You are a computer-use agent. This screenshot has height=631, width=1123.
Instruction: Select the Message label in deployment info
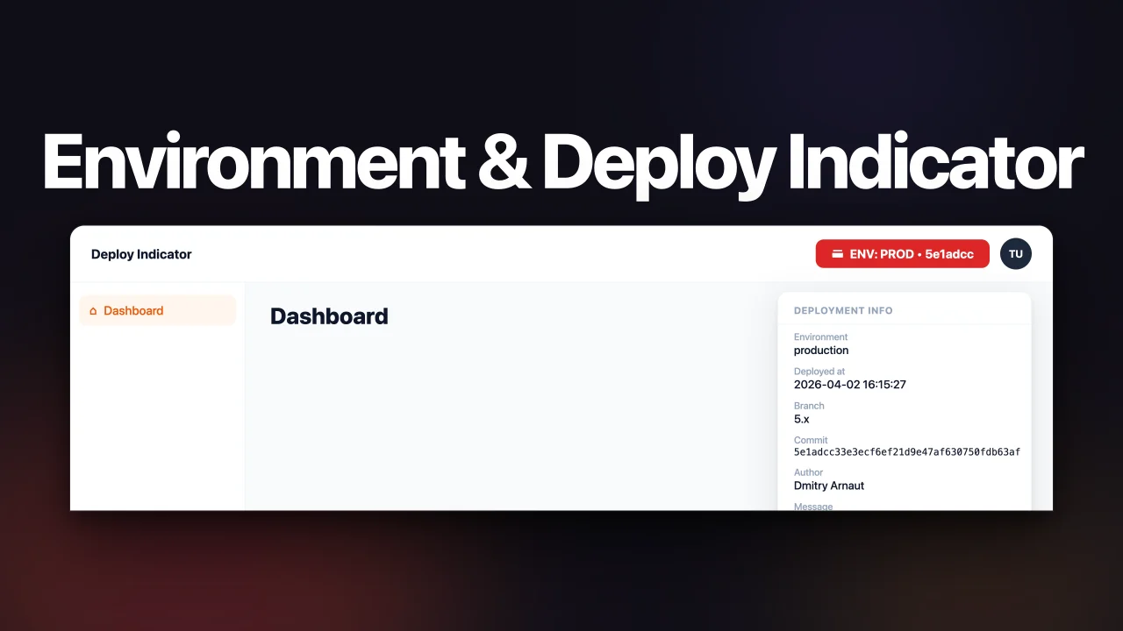click(x=813, y=507)
